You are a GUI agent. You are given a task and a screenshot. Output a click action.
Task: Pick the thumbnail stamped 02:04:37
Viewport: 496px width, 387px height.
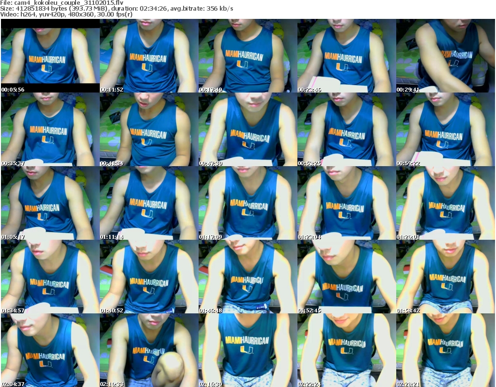[50, 350]
